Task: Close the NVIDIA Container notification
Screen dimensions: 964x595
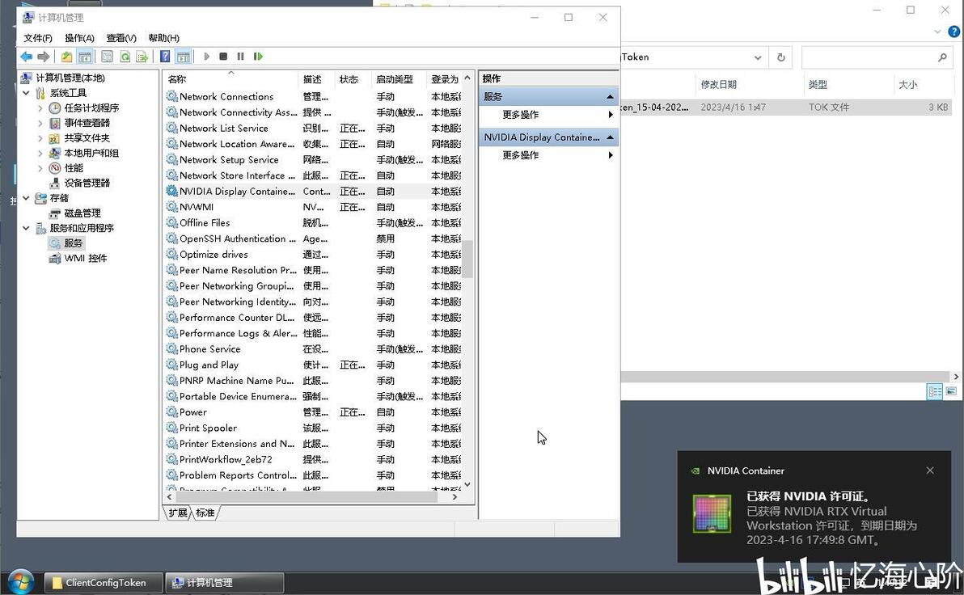Action: (930, 471)
